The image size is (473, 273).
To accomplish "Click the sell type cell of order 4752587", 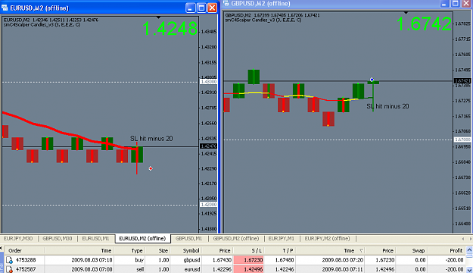I will point(140,269).
